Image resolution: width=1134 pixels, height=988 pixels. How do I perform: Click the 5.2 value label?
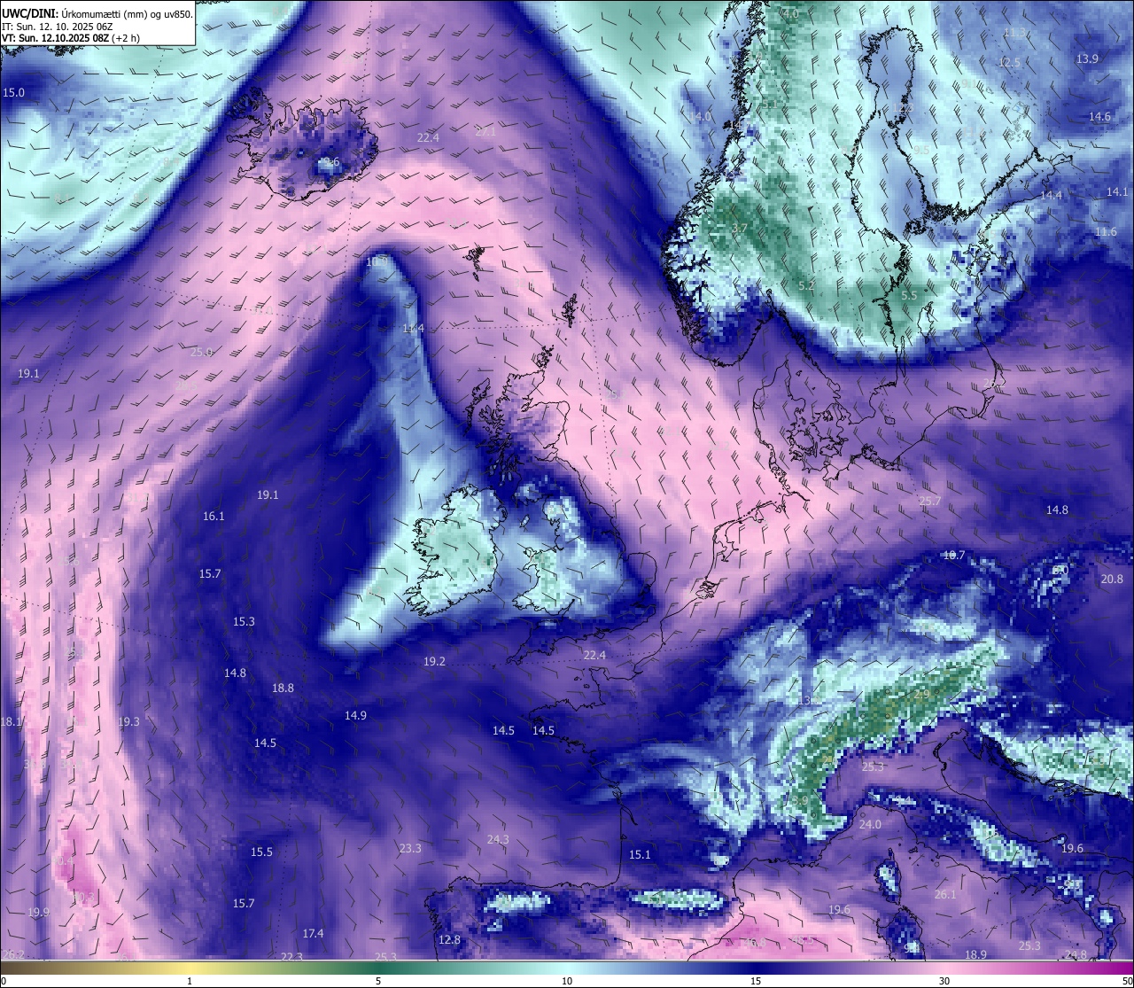[x=806, y=286]
